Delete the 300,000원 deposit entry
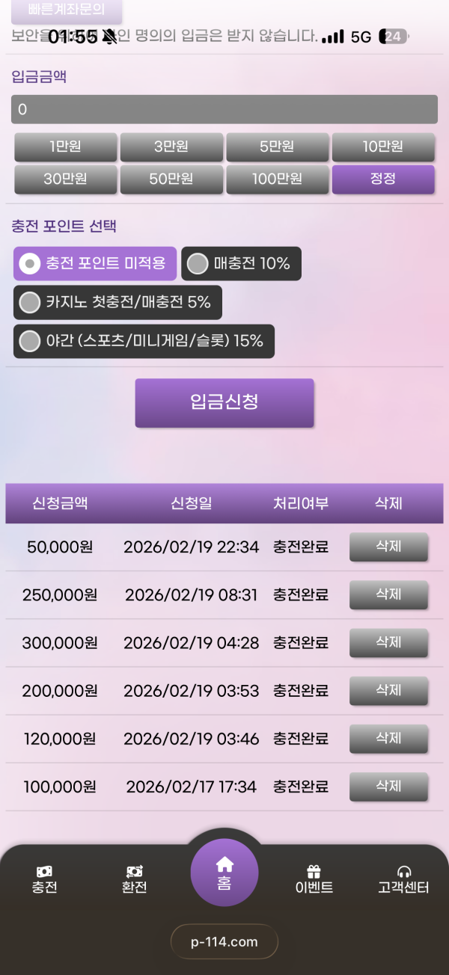Image resolution: width=449 pixels, height=975 pixels. tap(388, 642)
